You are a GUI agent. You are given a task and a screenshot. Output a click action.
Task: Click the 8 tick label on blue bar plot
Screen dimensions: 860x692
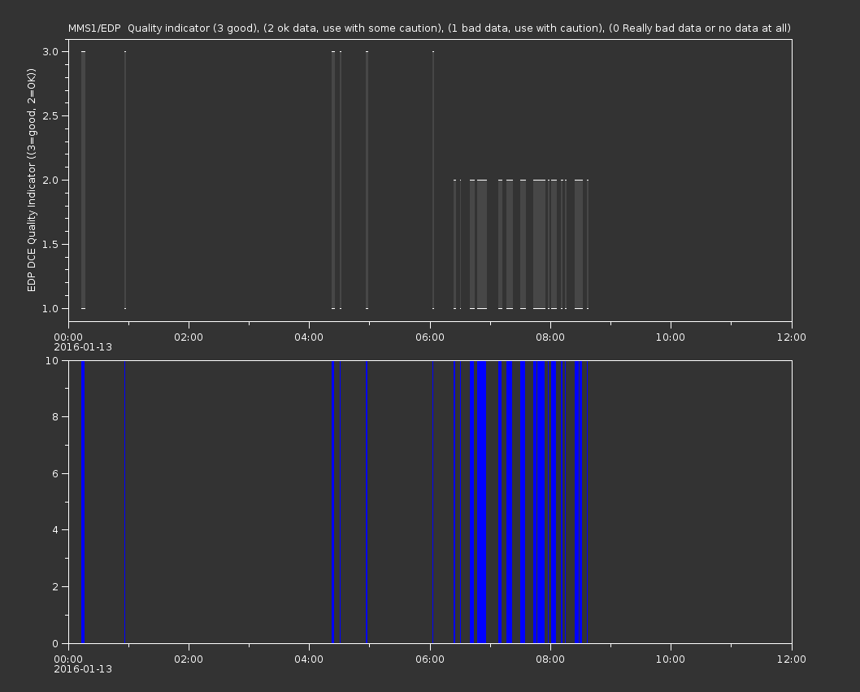(x=55, y=417)
